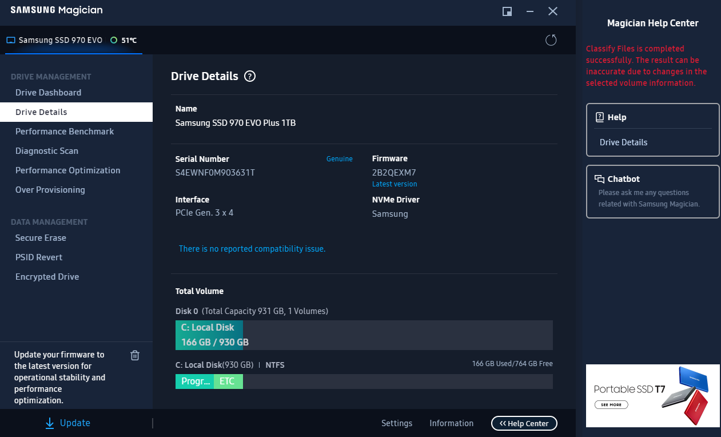721x437 pixels.
Task: Open Settings from the bottom bar
Action: (x=397, y=423)
